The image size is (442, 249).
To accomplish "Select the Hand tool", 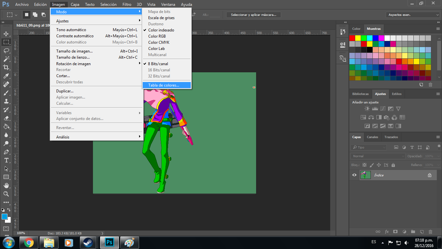I will (6, 185).
